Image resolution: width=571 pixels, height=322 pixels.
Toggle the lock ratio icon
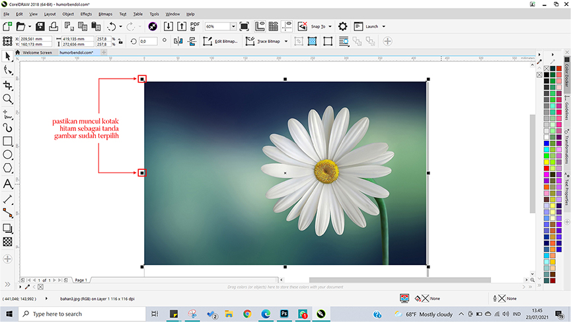pos(120,41)
